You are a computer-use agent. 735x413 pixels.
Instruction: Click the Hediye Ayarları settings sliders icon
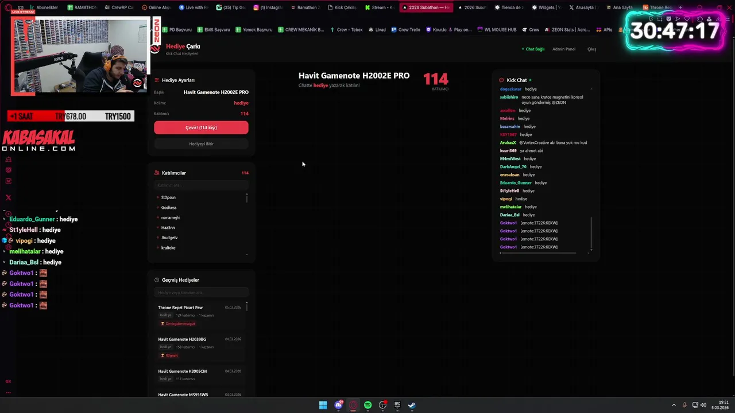(157, 80)
